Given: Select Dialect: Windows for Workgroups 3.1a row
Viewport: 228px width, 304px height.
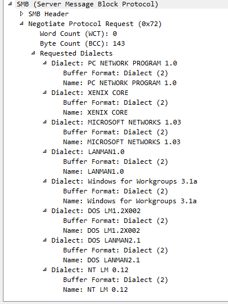Looking at the screenshot, I should [x=124, y=181].
